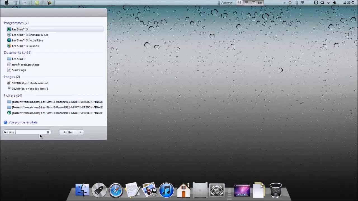358x201 pixels.
Task: Click the 13:30 clock
Action: tap(347, 3)
